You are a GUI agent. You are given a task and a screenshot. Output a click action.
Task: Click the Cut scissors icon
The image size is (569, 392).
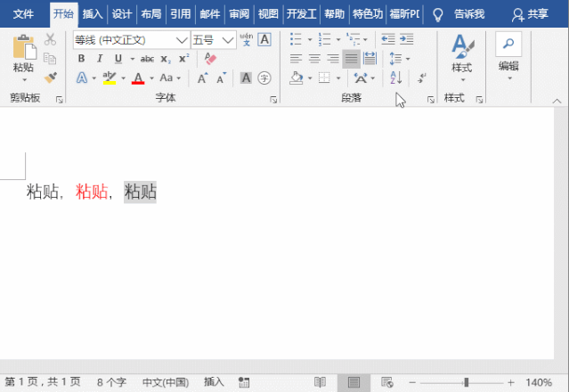pyautogui.click(x=50, y=39)
